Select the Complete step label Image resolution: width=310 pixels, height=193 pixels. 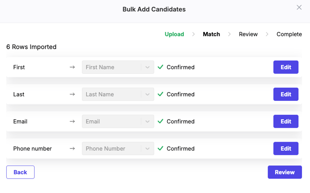click(289, 34)
